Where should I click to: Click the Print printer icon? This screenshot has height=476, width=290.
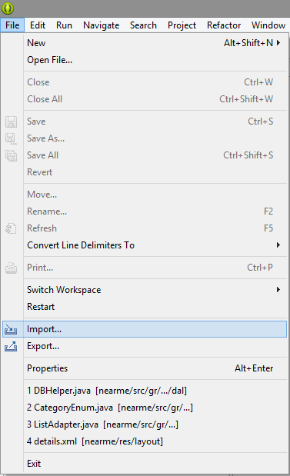tap(11, 268)
